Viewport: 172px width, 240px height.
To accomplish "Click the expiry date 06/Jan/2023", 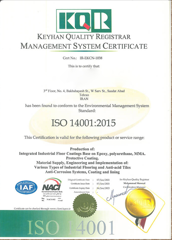I will coord(103,188).
